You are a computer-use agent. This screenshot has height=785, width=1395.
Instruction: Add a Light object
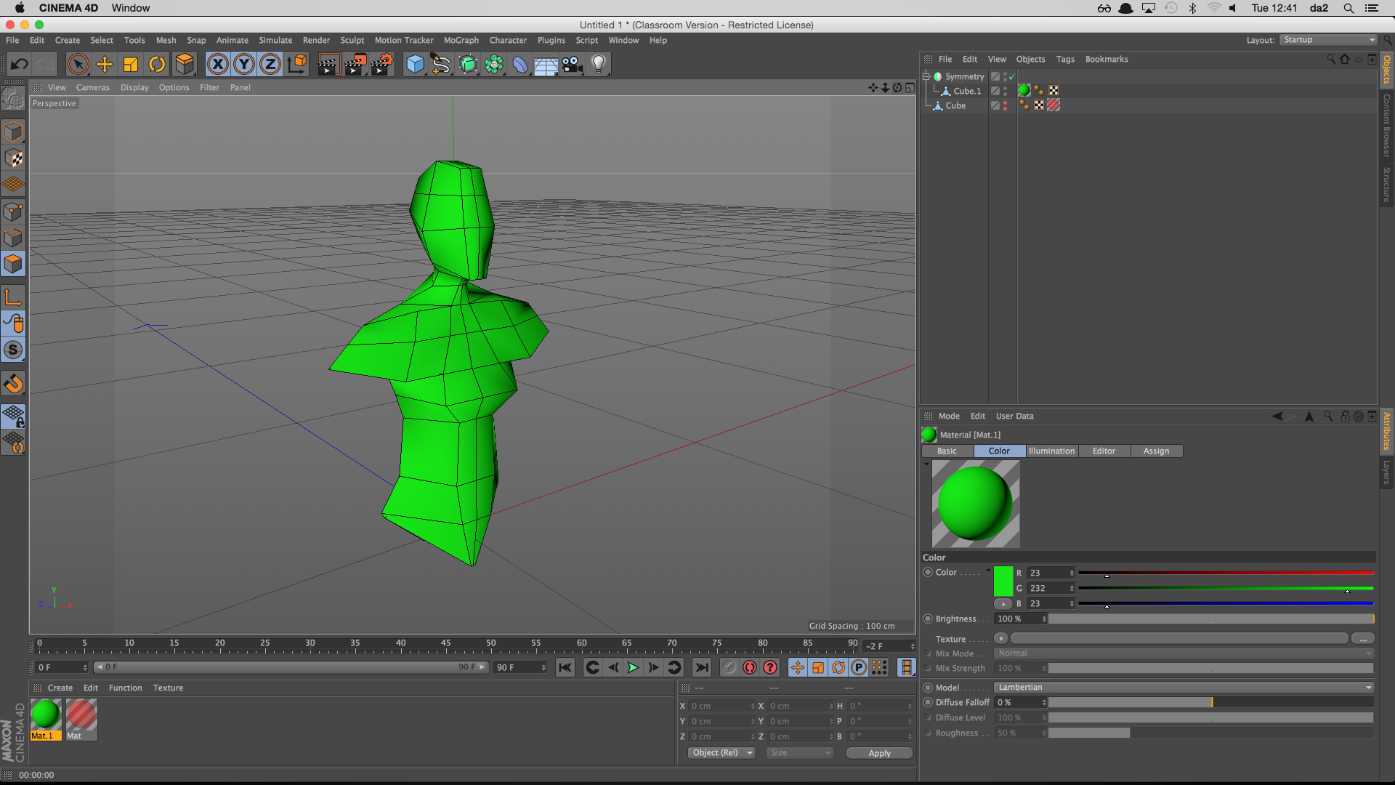[x=599, y=65]
